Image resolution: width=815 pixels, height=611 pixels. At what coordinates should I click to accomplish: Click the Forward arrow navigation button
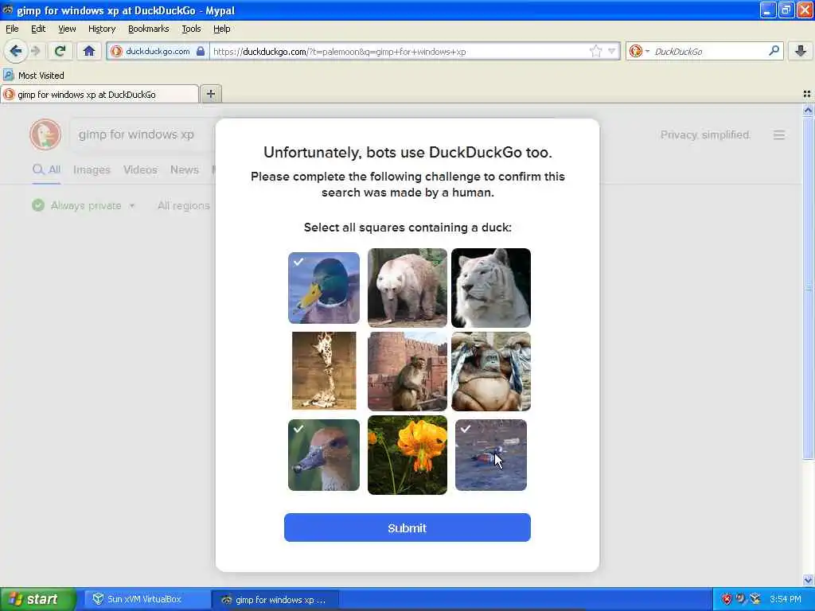pos(35,51)
